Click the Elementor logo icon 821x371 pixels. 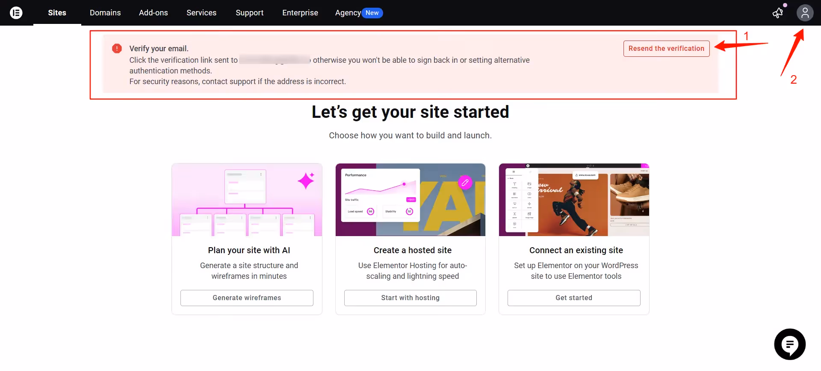point(16,13)
